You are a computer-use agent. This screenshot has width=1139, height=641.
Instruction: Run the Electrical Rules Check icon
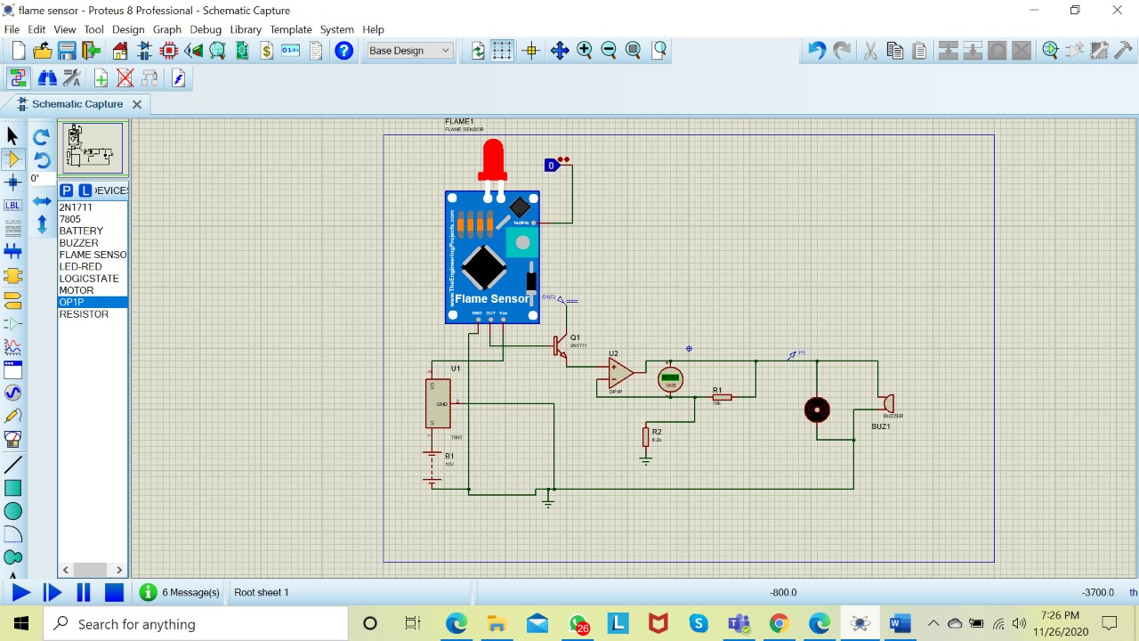click(x=178, y=78)
